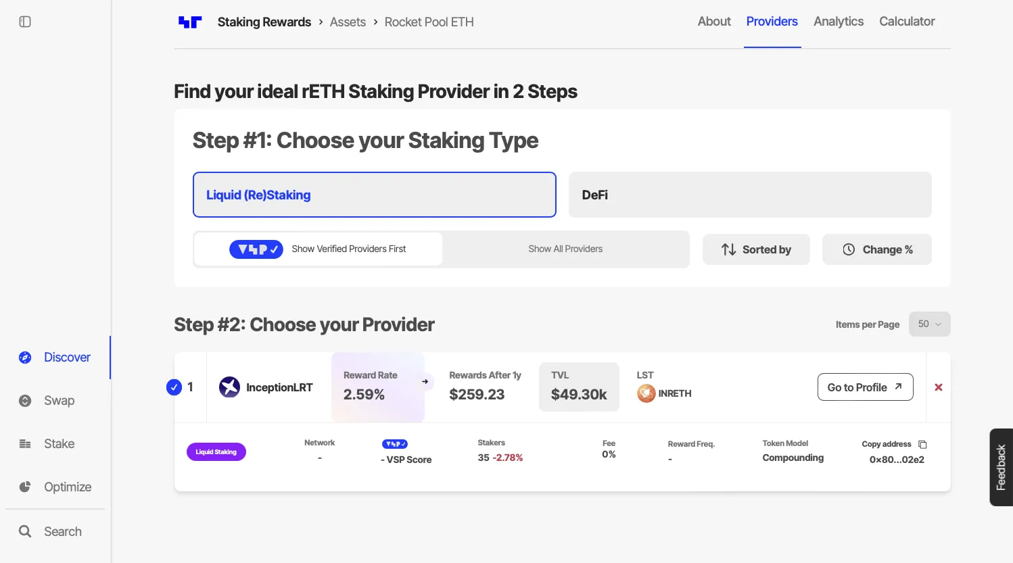Click the Fee 0% value
Screen dimensions: 1013x563
609,455
